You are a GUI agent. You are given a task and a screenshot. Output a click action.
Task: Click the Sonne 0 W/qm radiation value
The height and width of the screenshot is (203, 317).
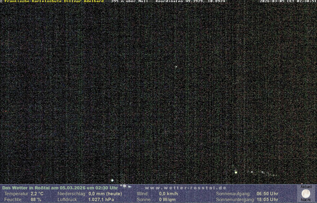[x=167, y=200]
